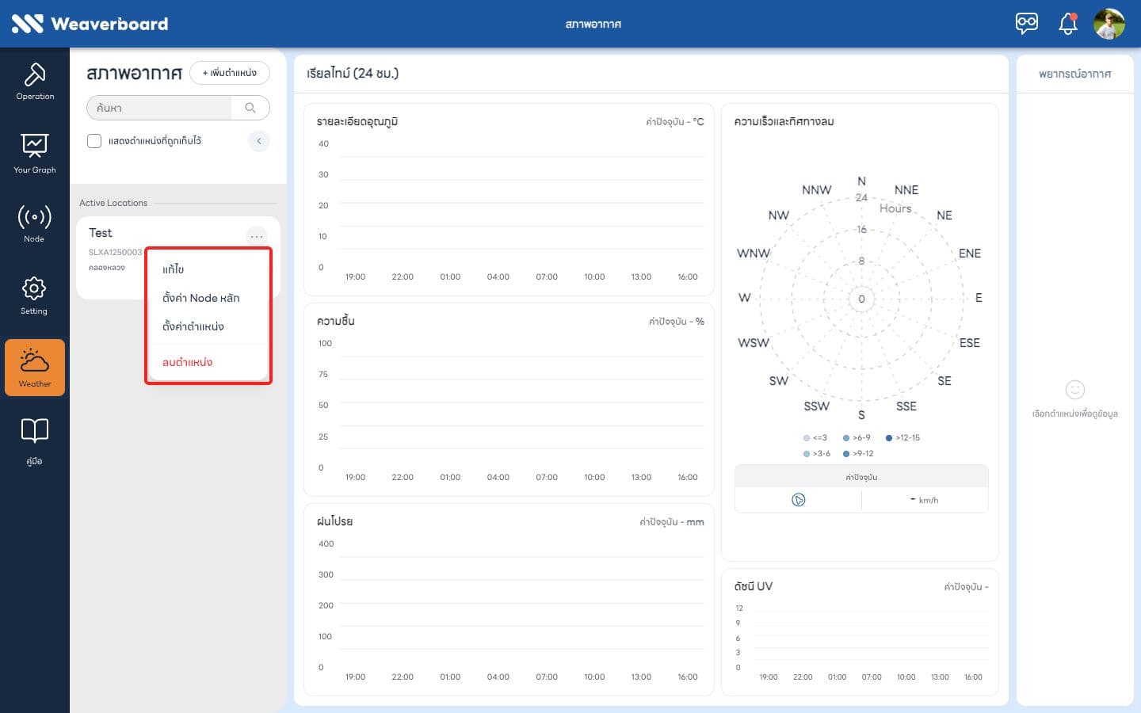Click the สภาพอากาศ header title in top bar

[593, 25]
